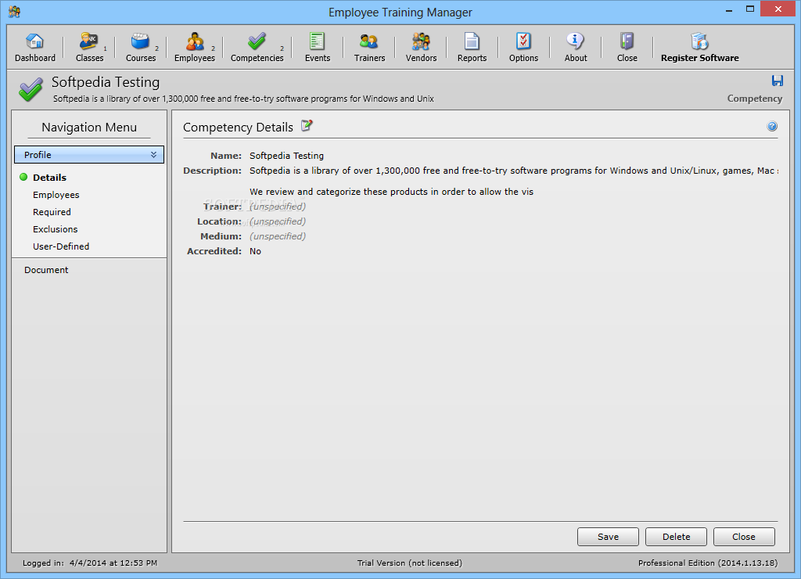Image resolution: width=801 pixels, height=579 pixels.
Task: Click the bottom Close button
Action: coord(744,537)
